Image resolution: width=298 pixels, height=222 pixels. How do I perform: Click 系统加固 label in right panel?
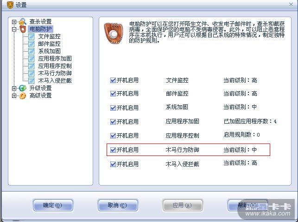pos(177,107)
